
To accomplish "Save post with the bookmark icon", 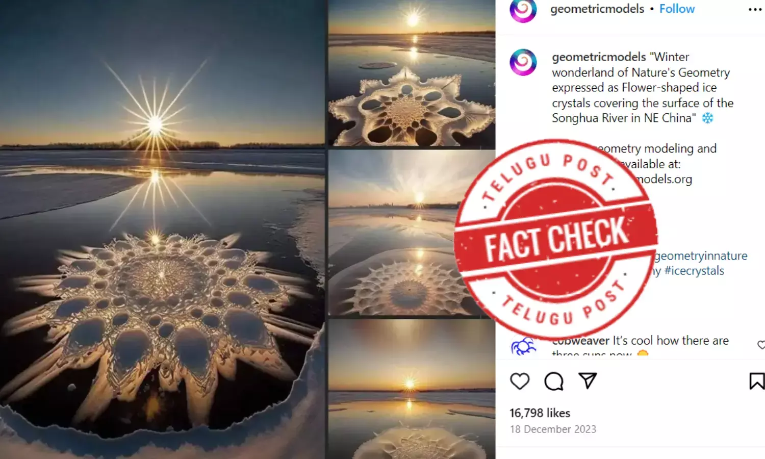I will click(757, 381).
